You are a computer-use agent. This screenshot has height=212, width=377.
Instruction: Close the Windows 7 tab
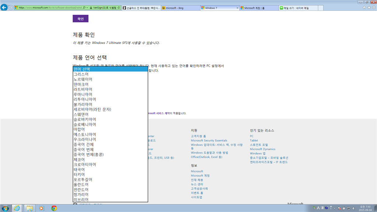[237, 8]
